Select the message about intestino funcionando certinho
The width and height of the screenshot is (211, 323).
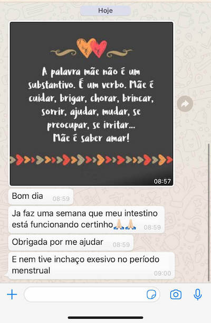87,219
